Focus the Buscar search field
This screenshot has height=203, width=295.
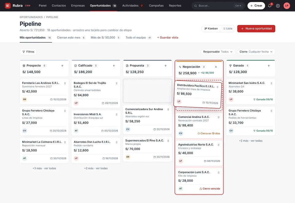point(218,6)
